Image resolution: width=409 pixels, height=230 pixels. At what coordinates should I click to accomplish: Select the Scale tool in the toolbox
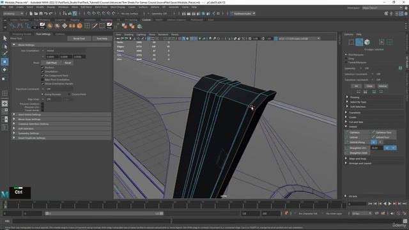pos(4,79)
